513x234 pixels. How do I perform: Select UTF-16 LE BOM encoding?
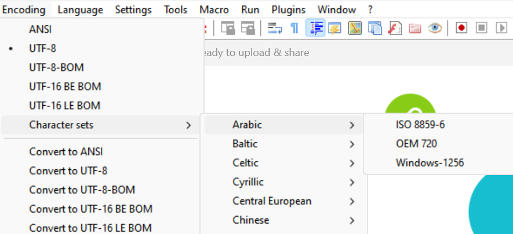64,106
